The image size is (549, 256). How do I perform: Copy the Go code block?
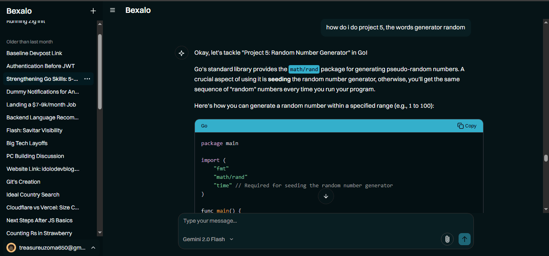[467, 126]
